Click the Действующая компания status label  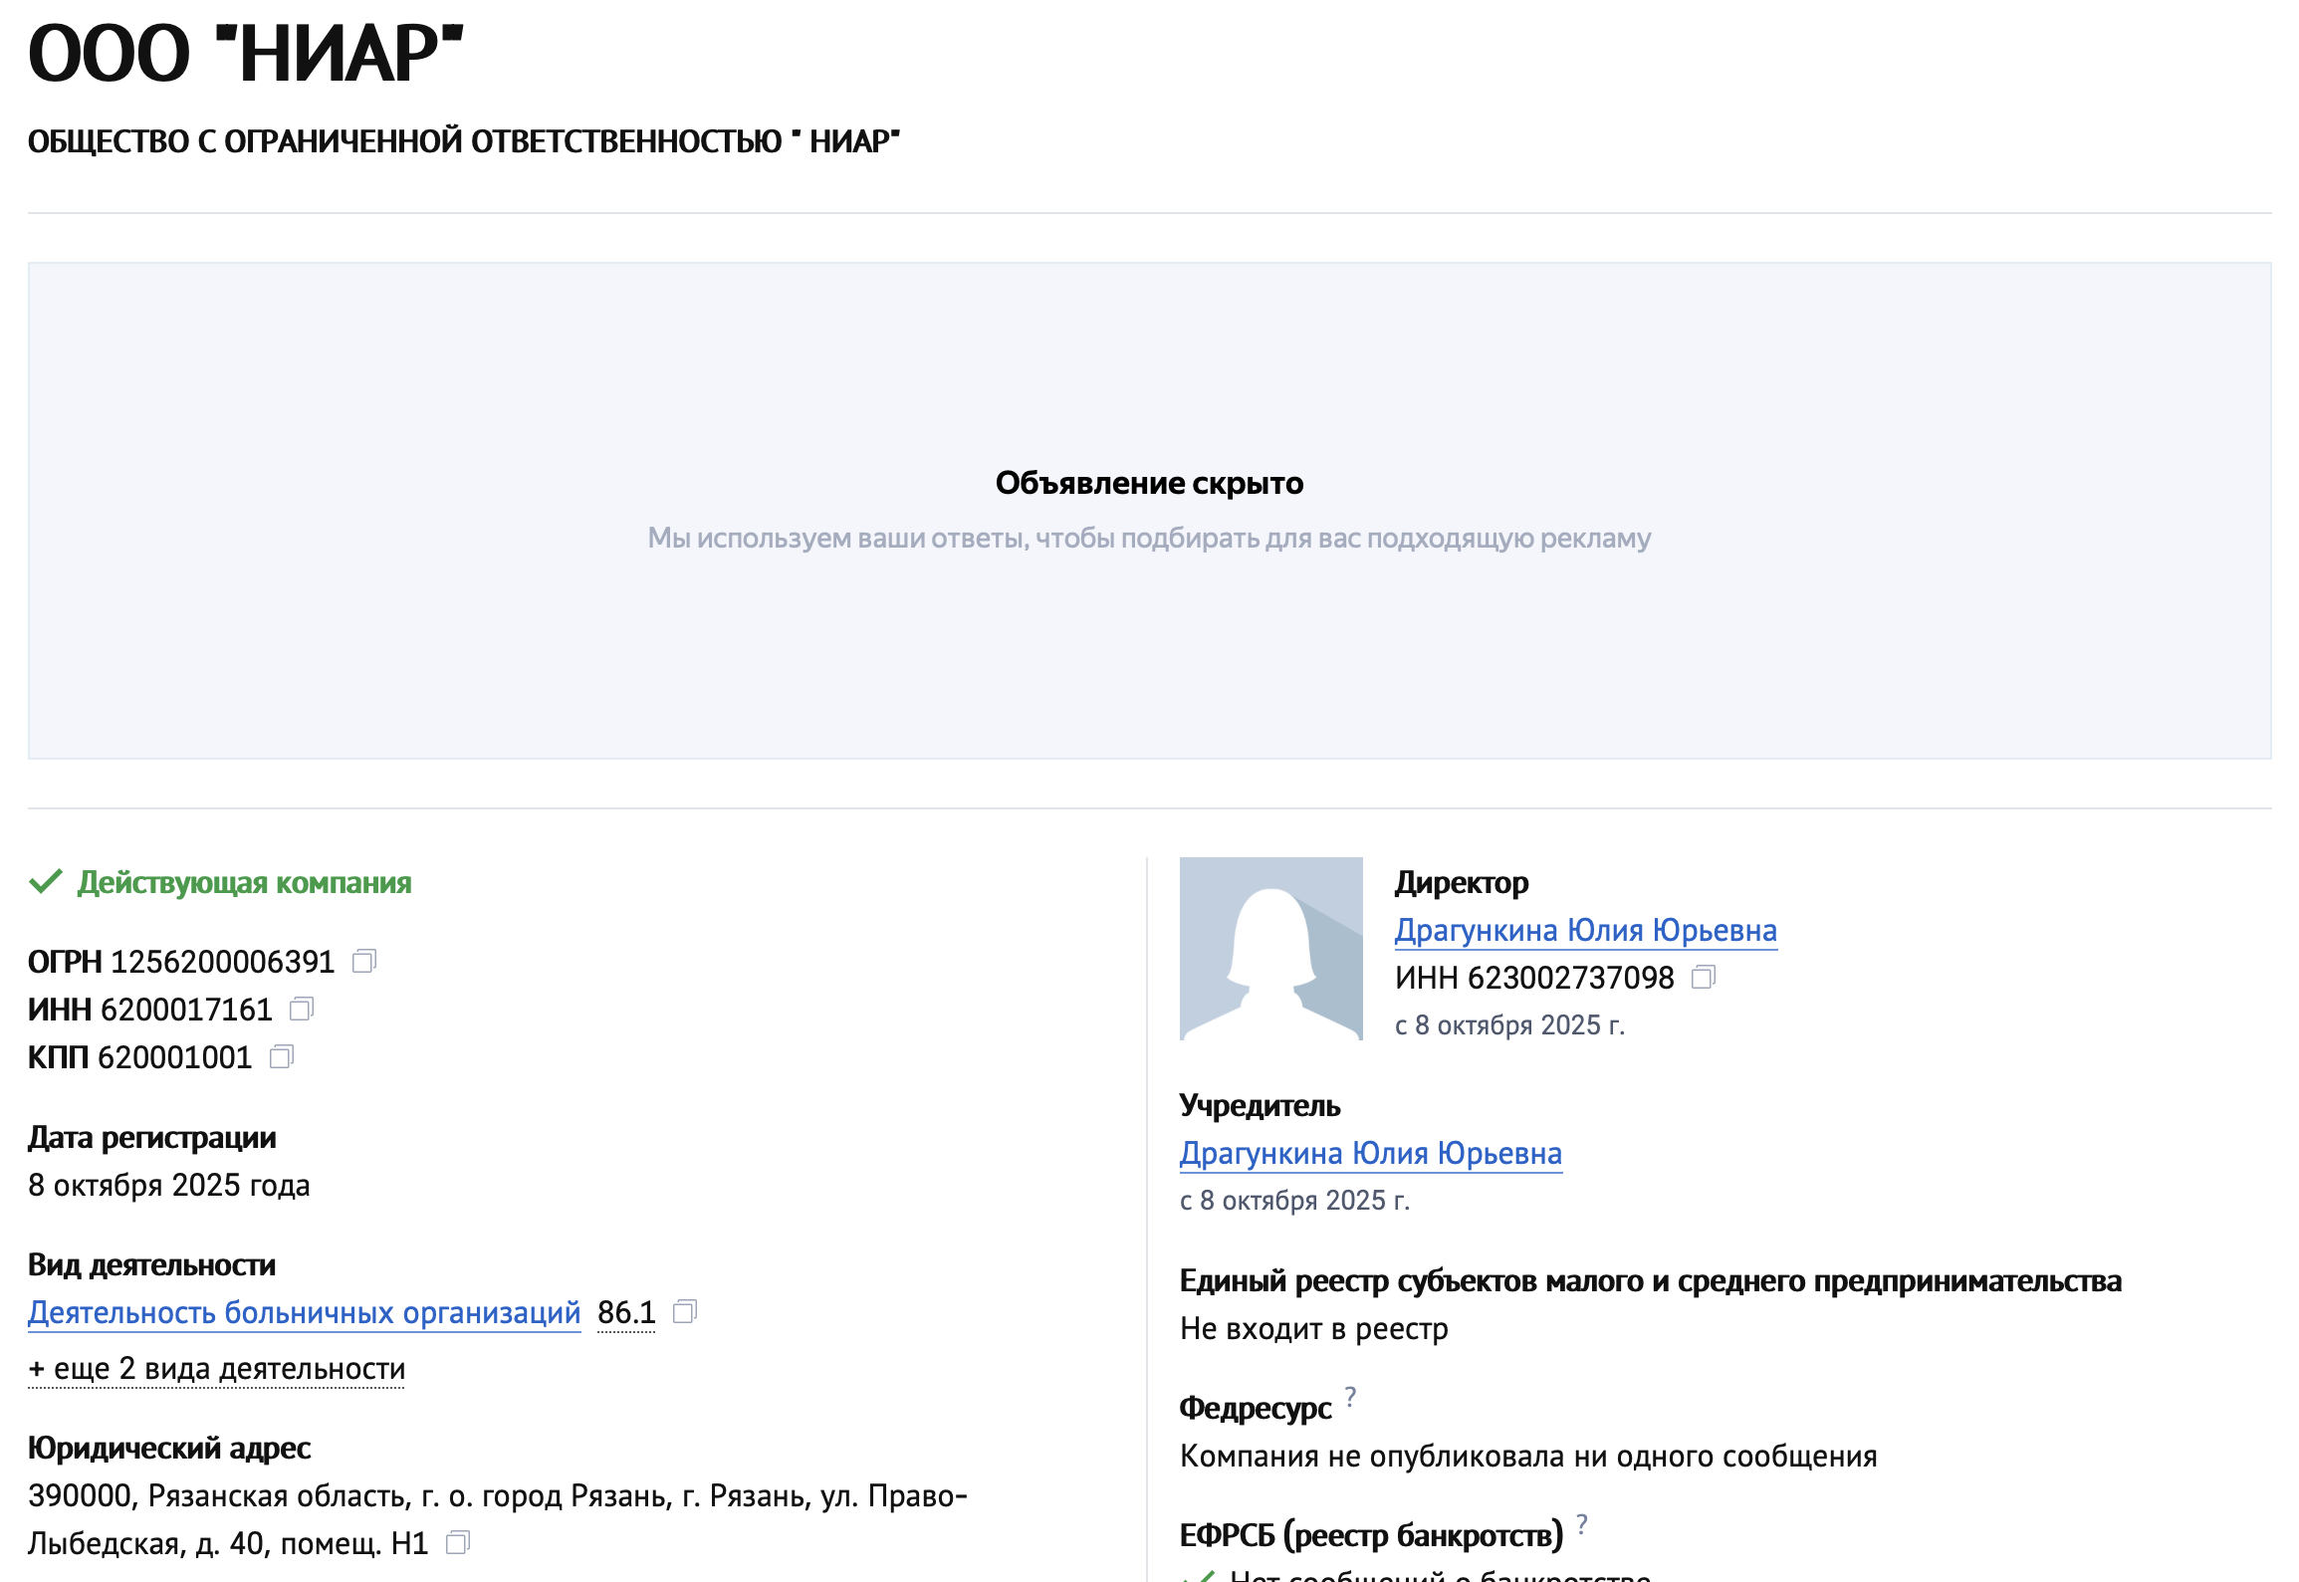click(244, 882)
